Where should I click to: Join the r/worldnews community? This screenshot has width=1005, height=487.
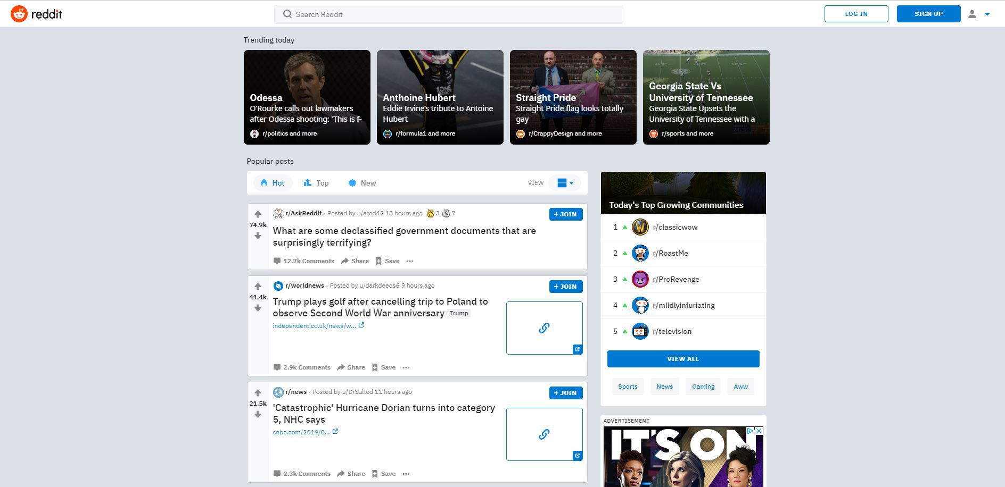point(566,287)
